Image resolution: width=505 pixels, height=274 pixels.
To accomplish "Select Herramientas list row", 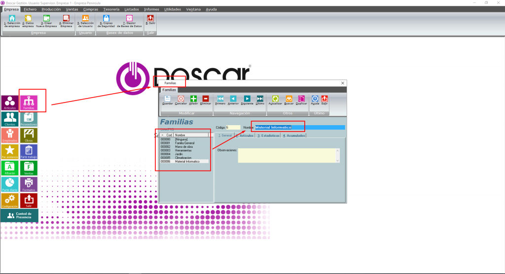I will [184, 150].
